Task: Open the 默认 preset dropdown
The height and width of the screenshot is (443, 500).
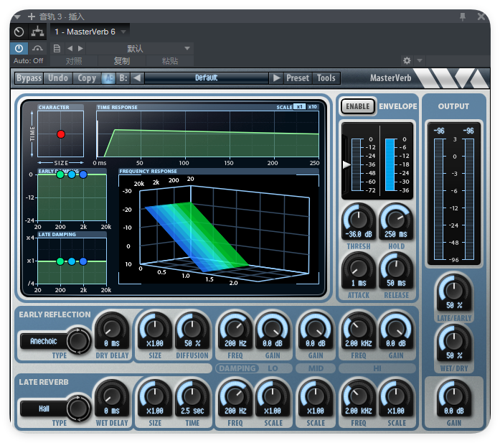Action: [140, 49]
